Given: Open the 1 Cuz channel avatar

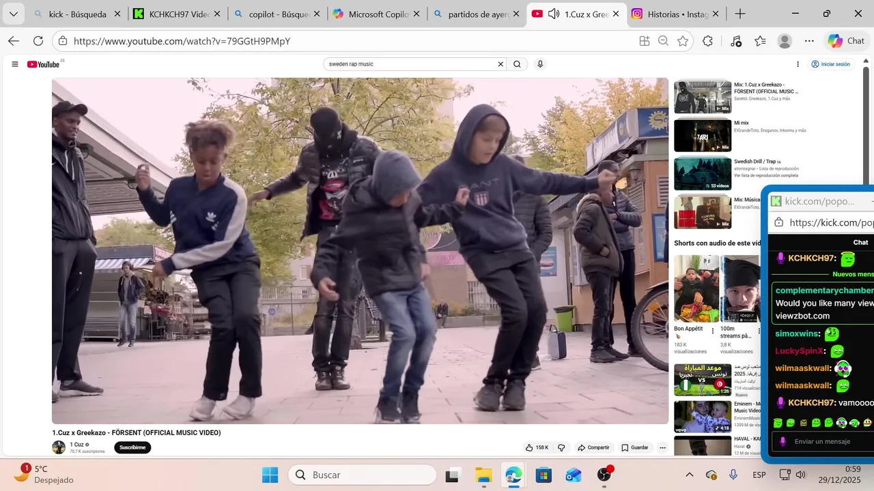Looking at the screenshot, I should (59, 447).
